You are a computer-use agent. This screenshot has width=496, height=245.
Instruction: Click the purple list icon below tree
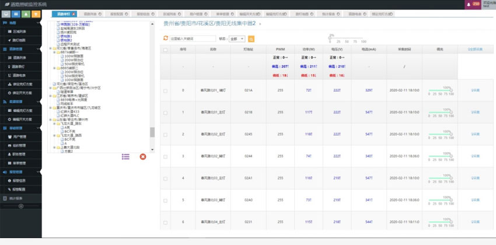point(125,156)
